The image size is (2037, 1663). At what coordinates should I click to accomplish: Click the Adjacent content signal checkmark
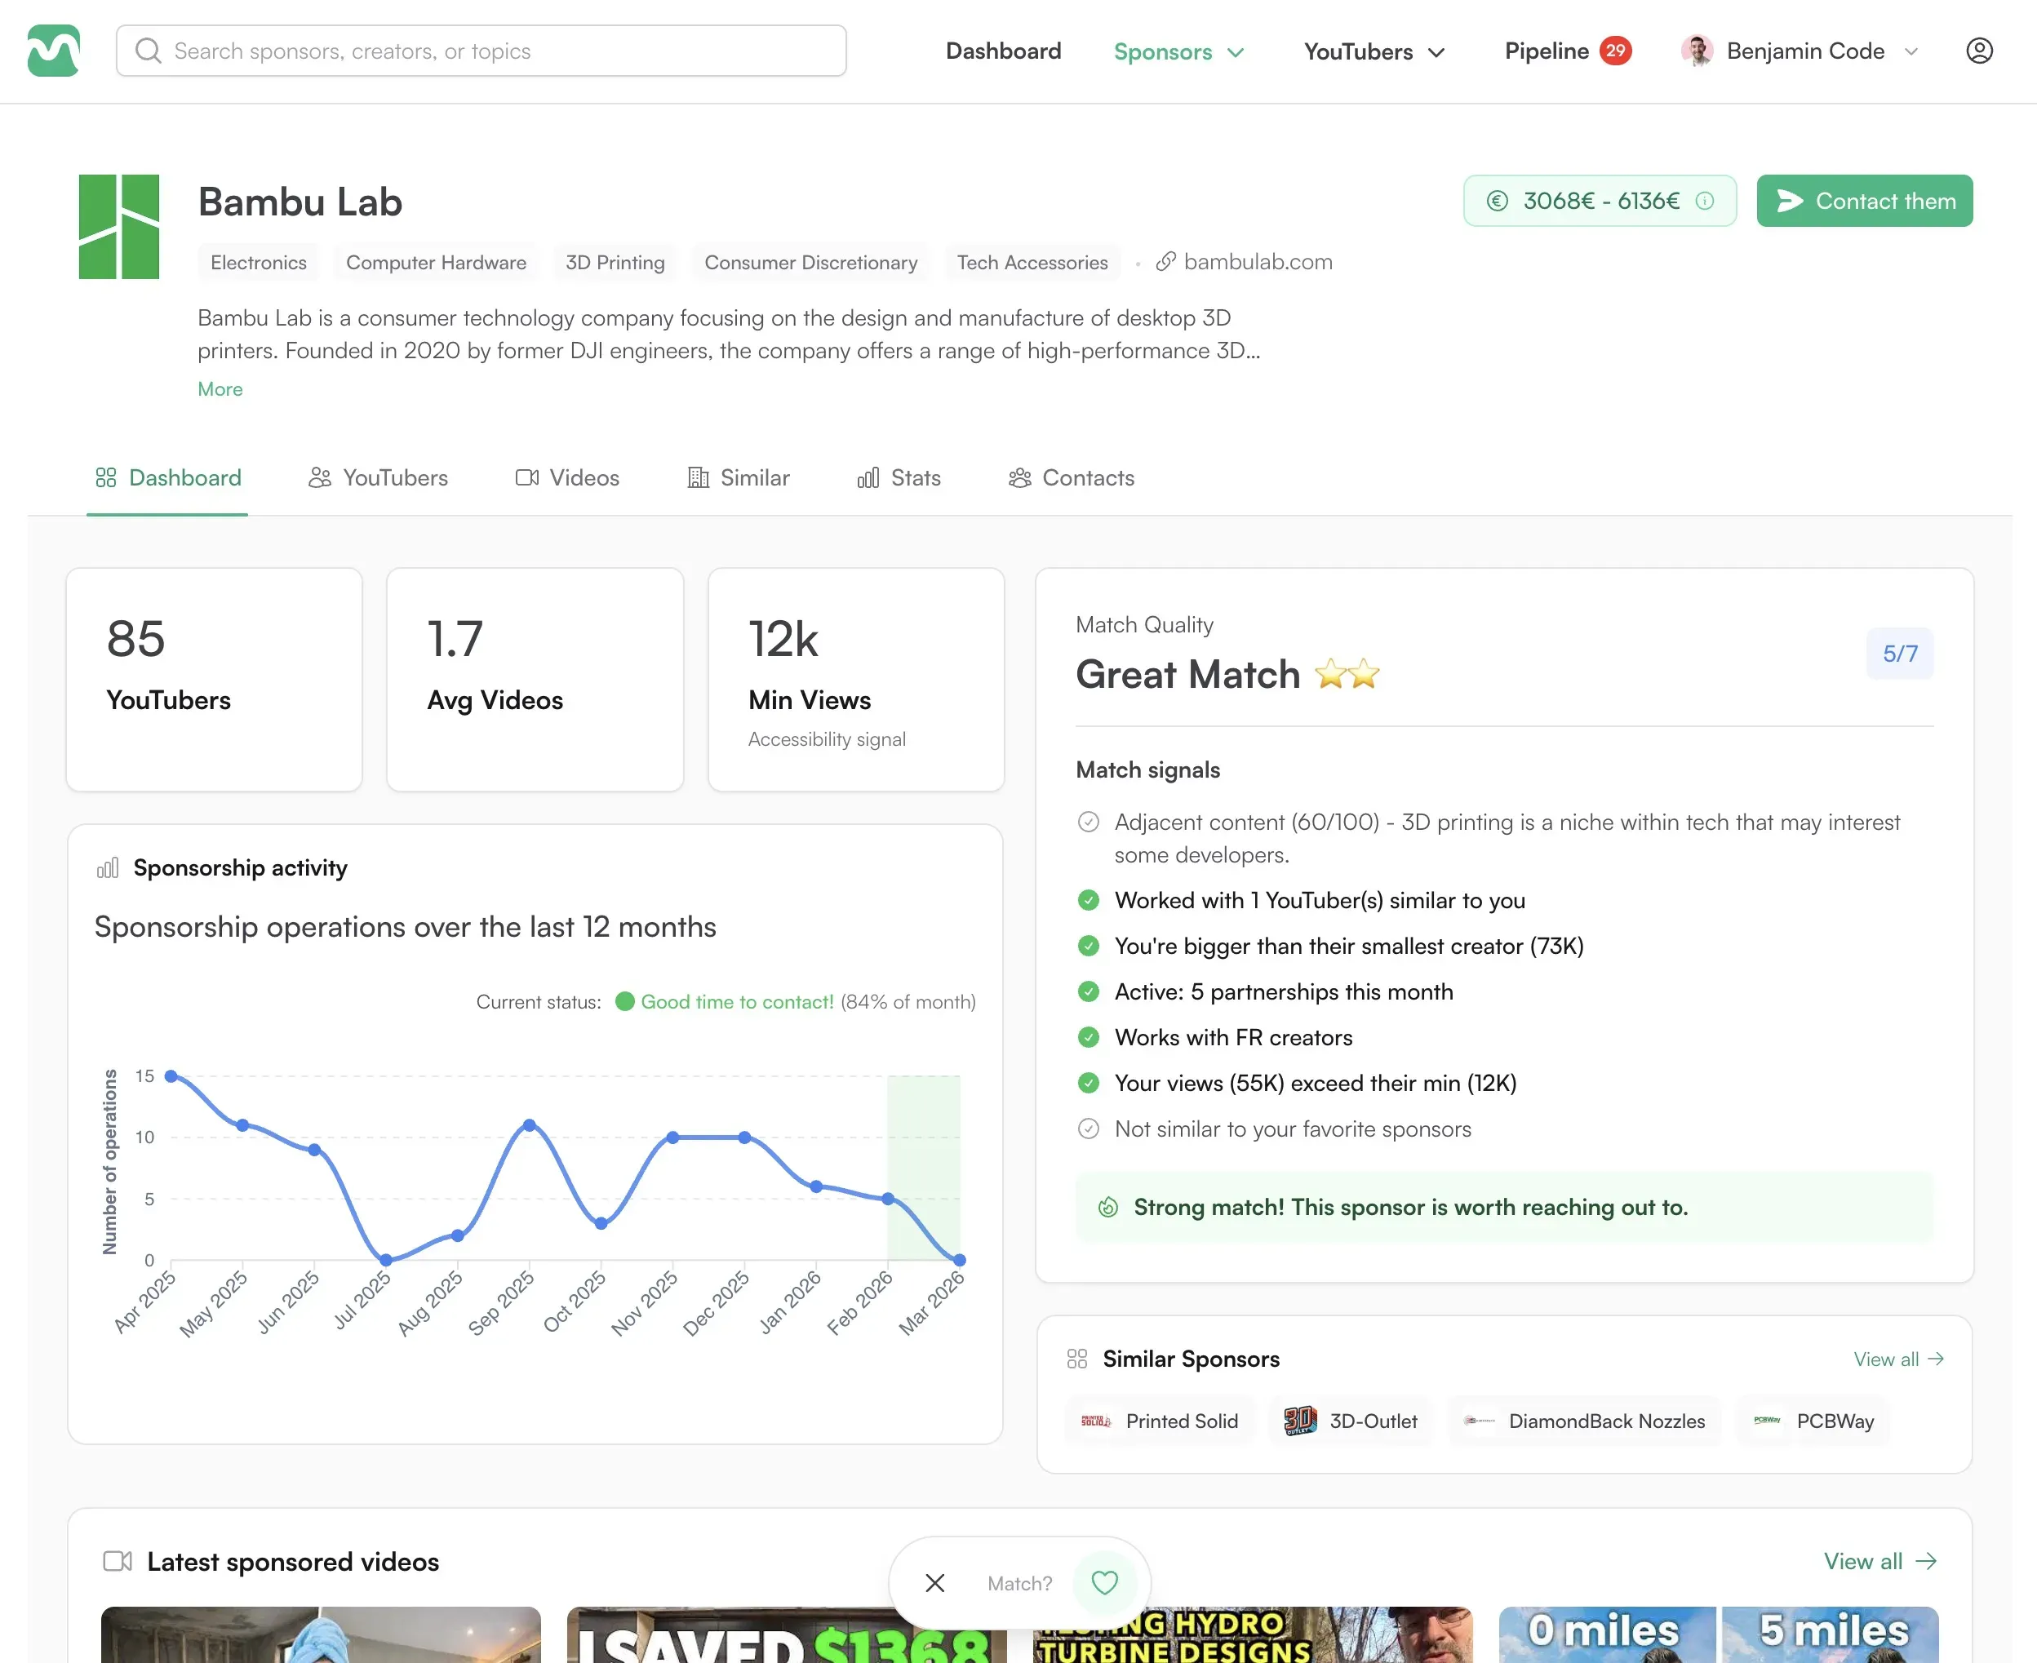click(x=1089, y=822)
